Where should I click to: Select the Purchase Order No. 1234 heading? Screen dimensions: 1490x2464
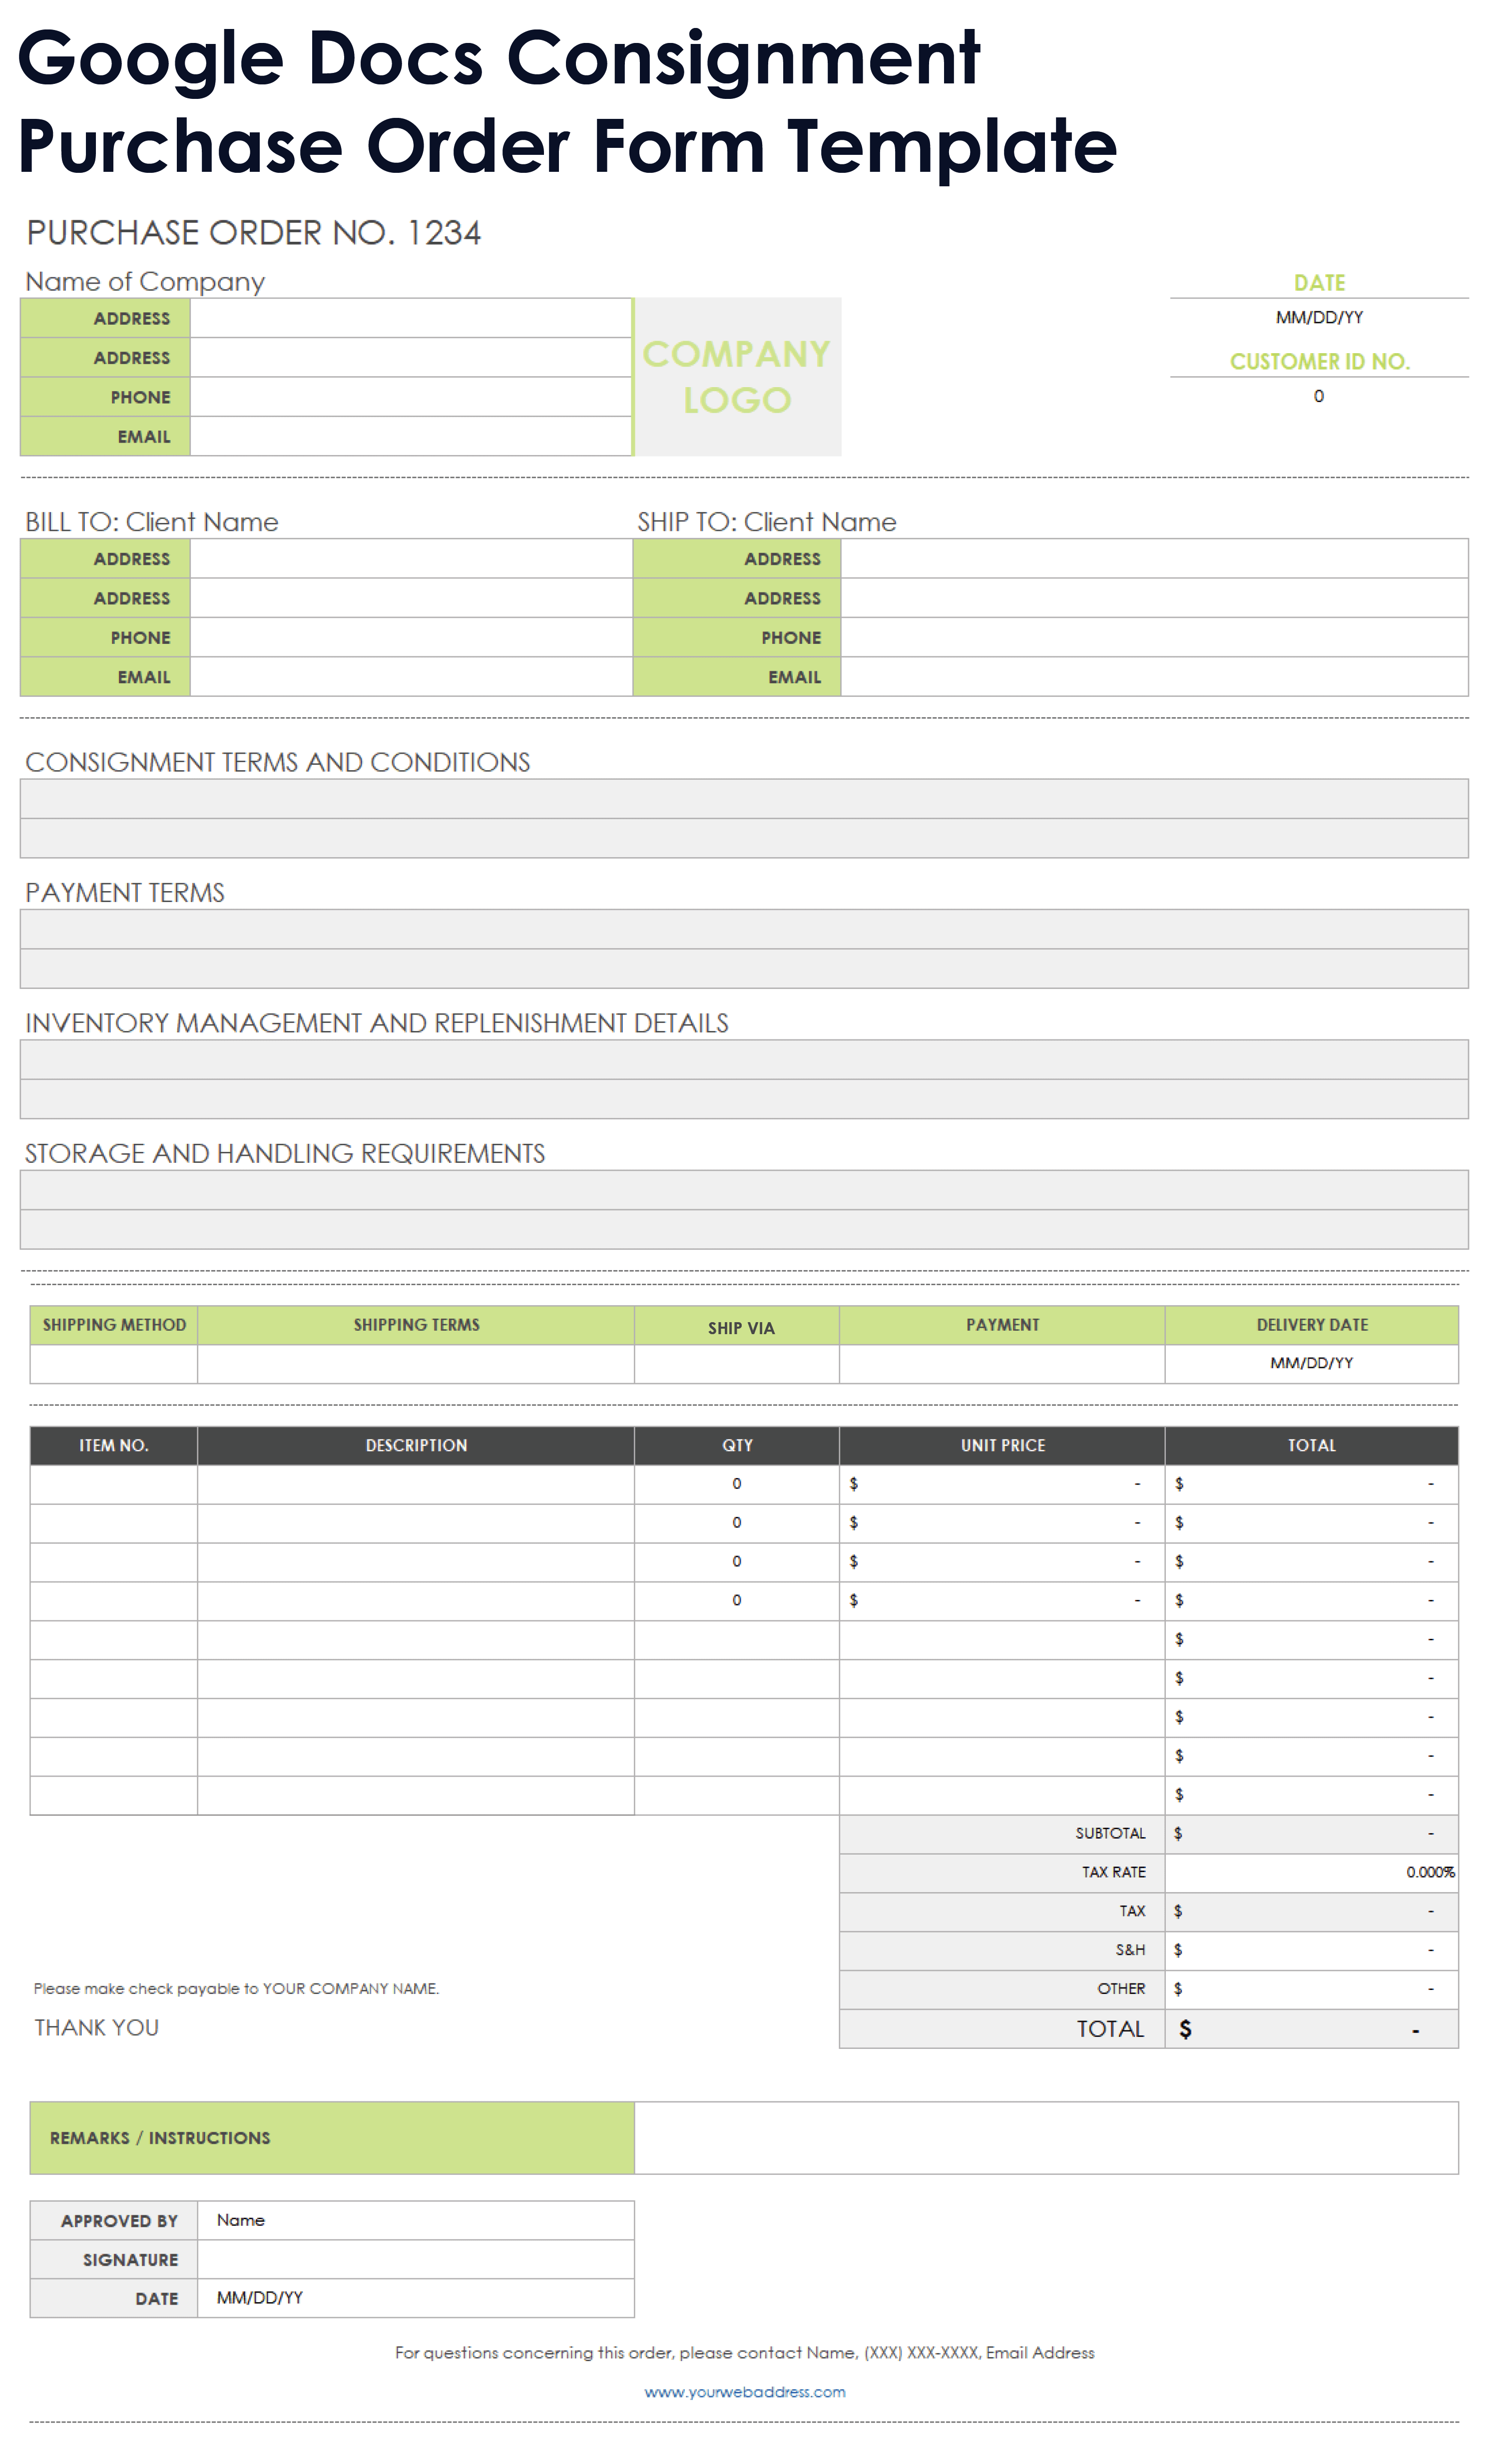(254, 233)
